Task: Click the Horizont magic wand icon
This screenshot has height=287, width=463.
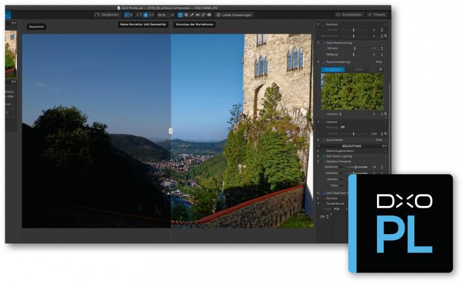Action: [385, 134]
